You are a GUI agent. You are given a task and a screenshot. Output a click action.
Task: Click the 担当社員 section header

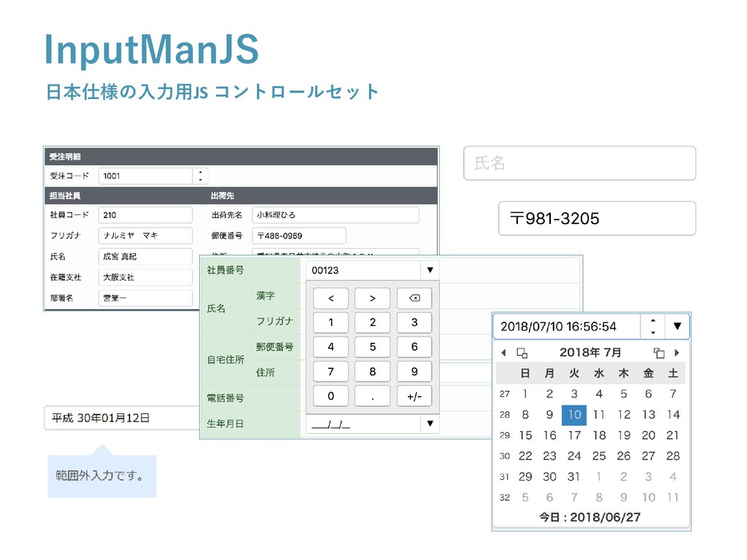coord(65,195)
